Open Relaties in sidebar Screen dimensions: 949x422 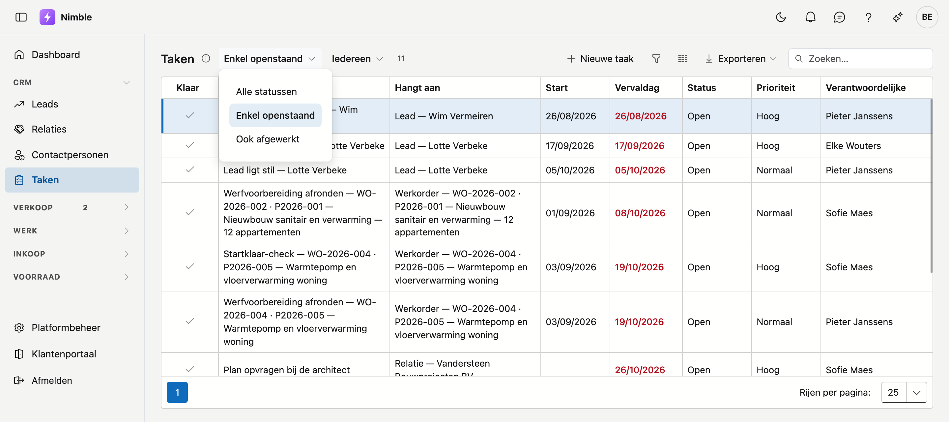click(x=72, y=129)
